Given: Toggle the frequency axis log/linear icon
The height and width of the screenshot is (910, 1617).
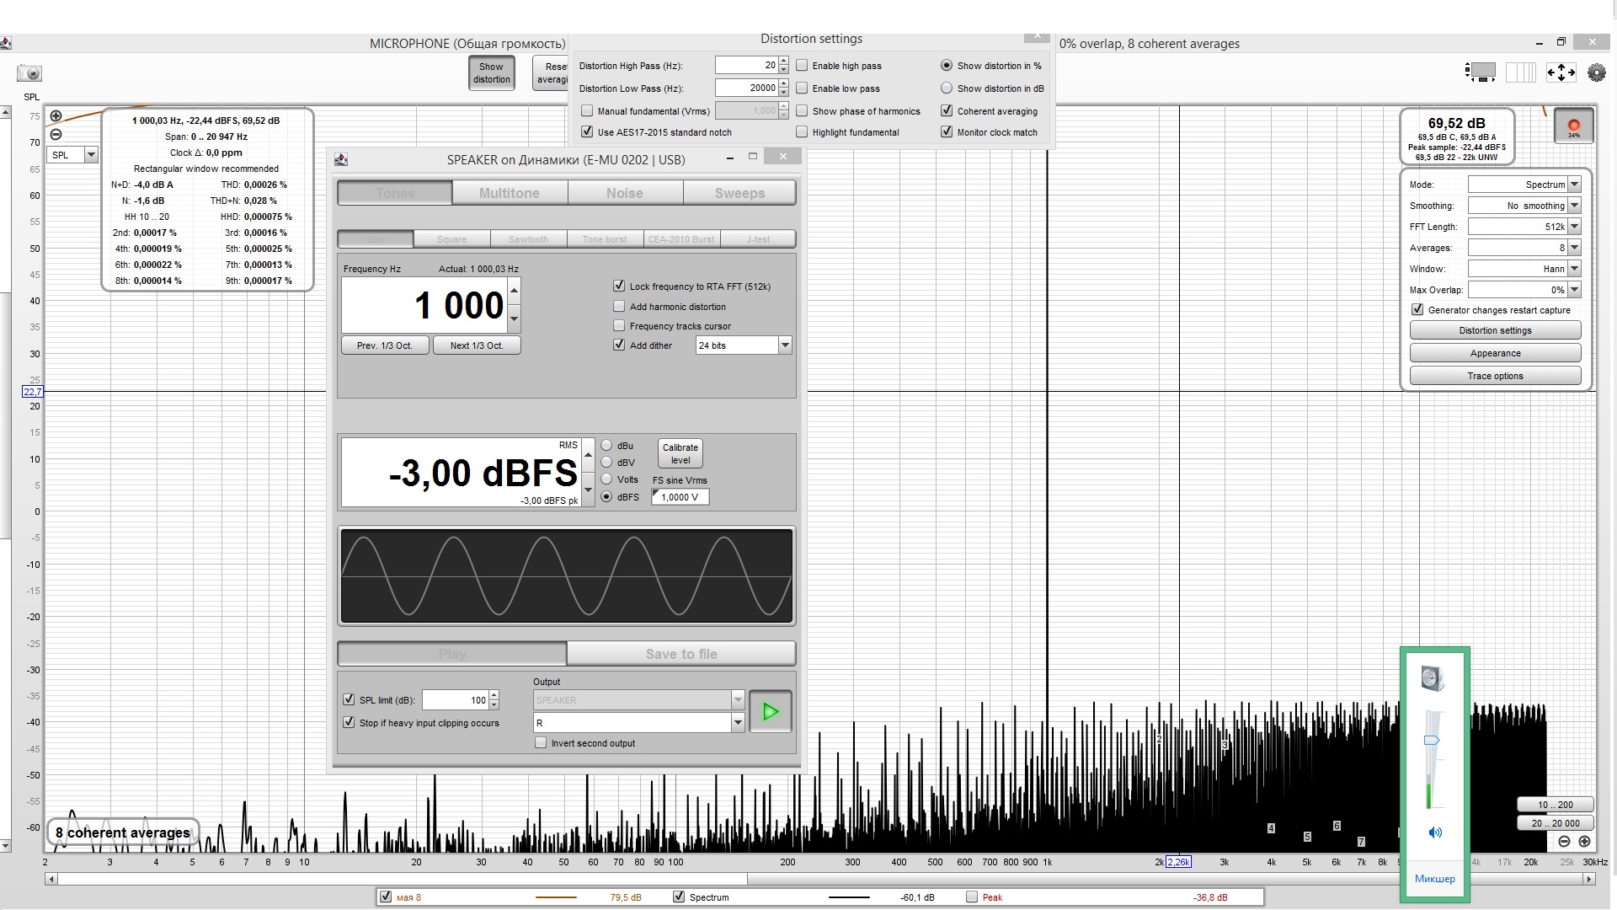Looking at the screenshot, I should [1520, 72].
